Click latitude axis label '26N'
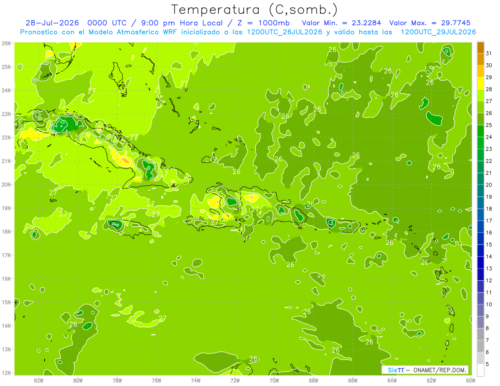 pyautogui.click(x=6, y=43)
